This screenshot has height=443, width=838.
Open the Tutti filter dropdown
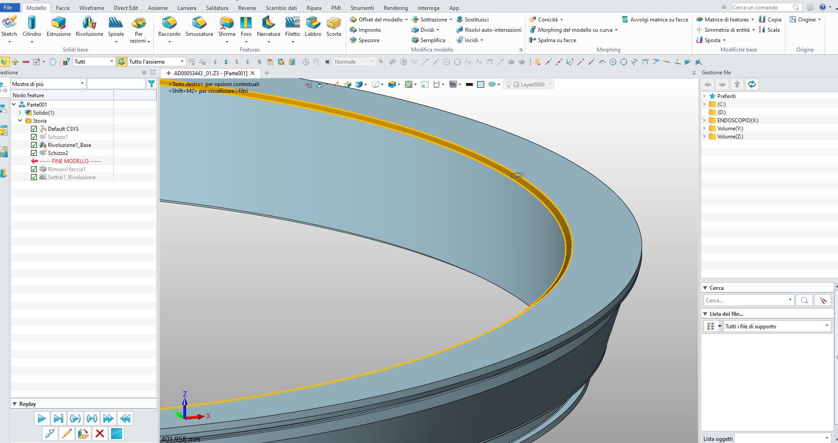(94, 62)
